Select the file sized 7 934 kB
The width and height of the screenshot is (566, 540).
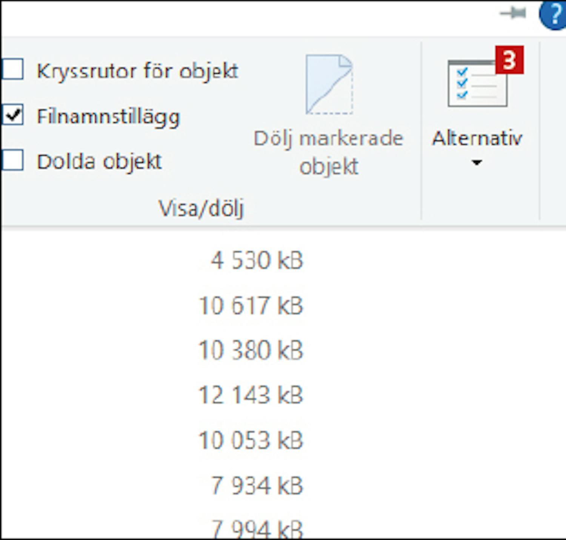pyautogui.click(x=257, y=485)
